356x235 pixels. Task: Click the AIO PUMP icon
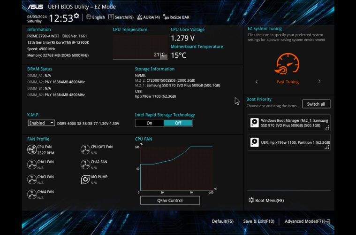85,180
